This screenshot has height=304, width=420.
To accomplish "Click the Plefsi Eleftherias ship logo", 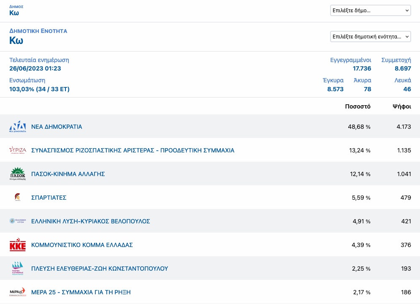I will pyautogui.click(x=18, y=268).
